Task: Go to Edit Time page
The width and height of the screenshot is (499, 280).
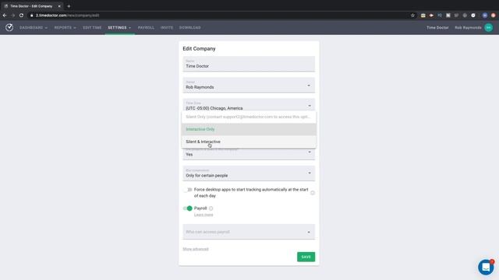Action: pyautogui.click(x=92, y=28)
